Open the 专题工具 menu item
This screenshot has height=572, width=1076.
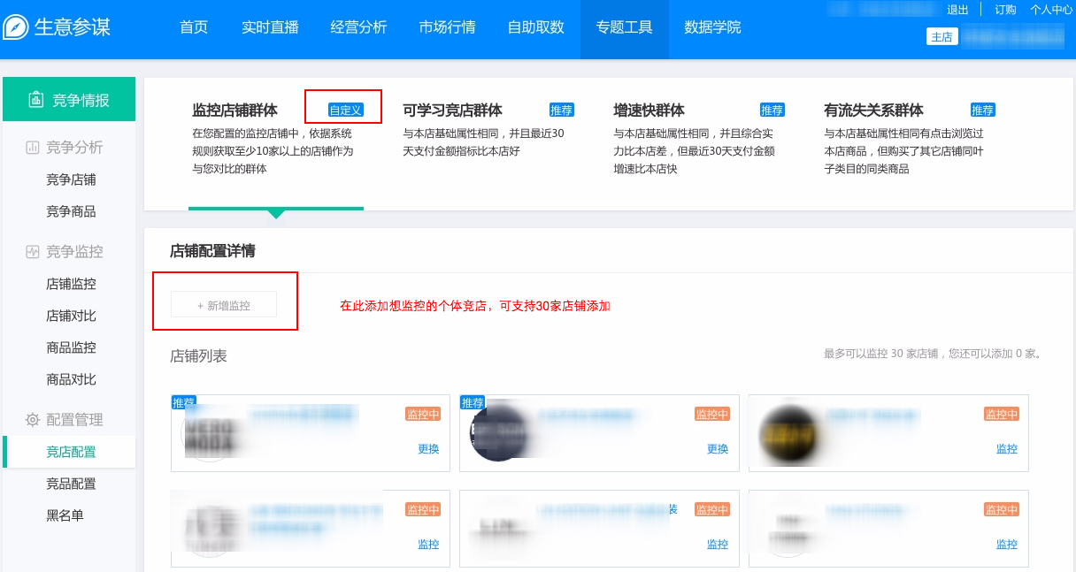[x=624, y=28]
